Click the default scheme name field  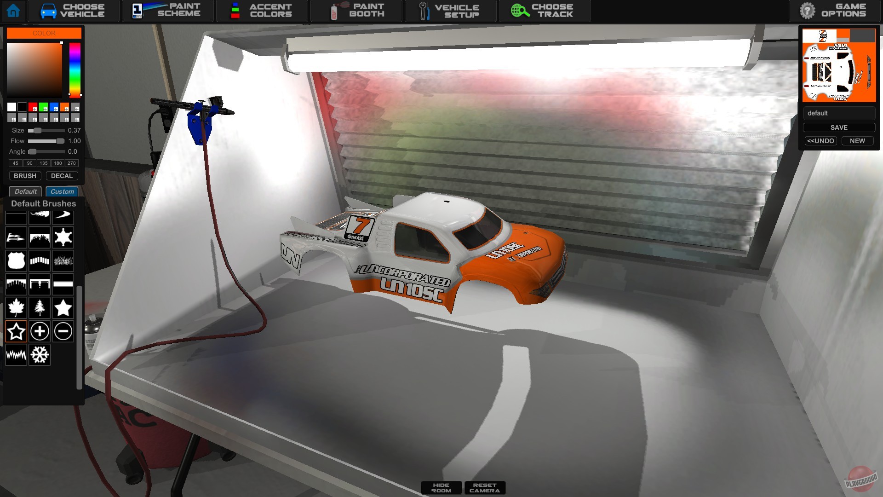839,113
